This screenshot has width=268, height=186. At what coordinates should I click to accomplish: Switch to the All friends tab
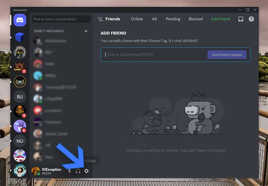click(x=154, y=19)
